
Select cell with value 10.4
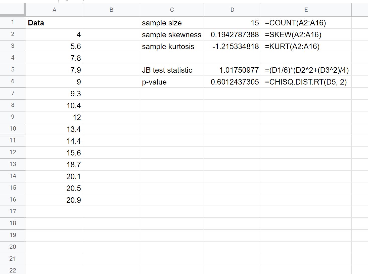[54, 105]
